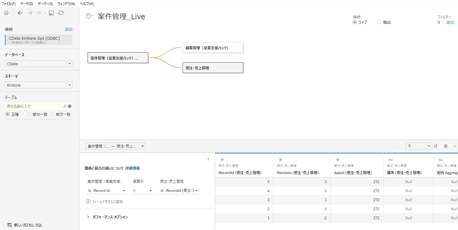458x230 pixels.
Task: Open the = operator dropdown
Action: 142,191
